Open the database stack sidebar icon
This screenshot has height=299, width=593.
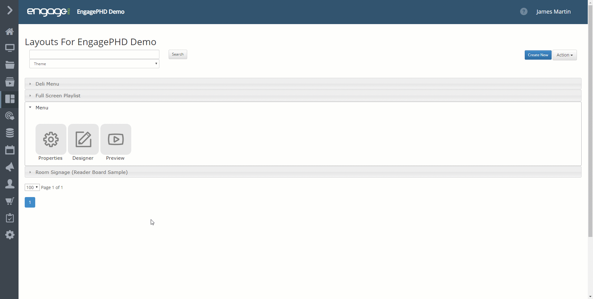tap(10, 133)
